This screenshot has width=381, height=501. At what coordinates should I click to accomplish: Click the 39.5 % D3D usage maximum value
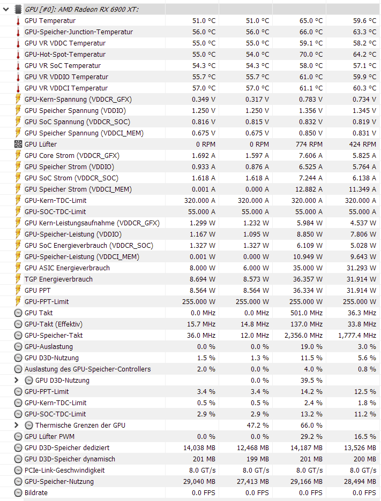pos(311,380)
